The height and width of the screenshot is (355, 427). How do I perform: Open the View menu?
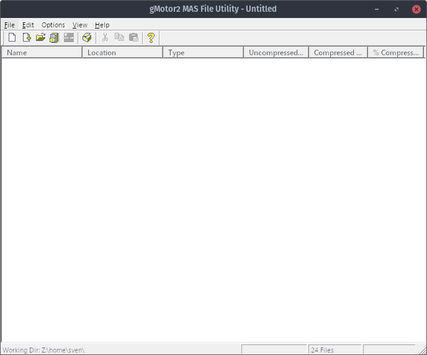coord(80,25)
